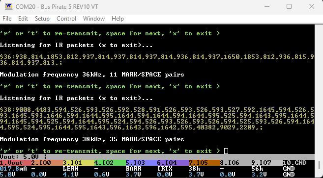Click the terminal cursor at the prompt

click(226, 151)
